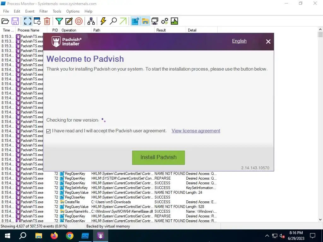Image resolution: width=323 pixels, height=242 pixels.
Task: Open Windows taskbar search
Action: pos(23,236)
